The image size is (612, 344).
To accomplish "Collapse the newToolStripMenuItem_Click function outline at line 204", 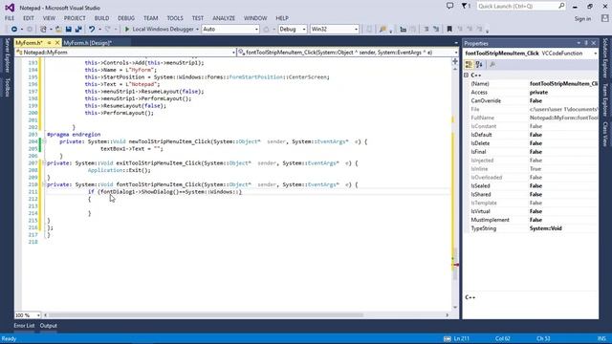I will point(44,141).
